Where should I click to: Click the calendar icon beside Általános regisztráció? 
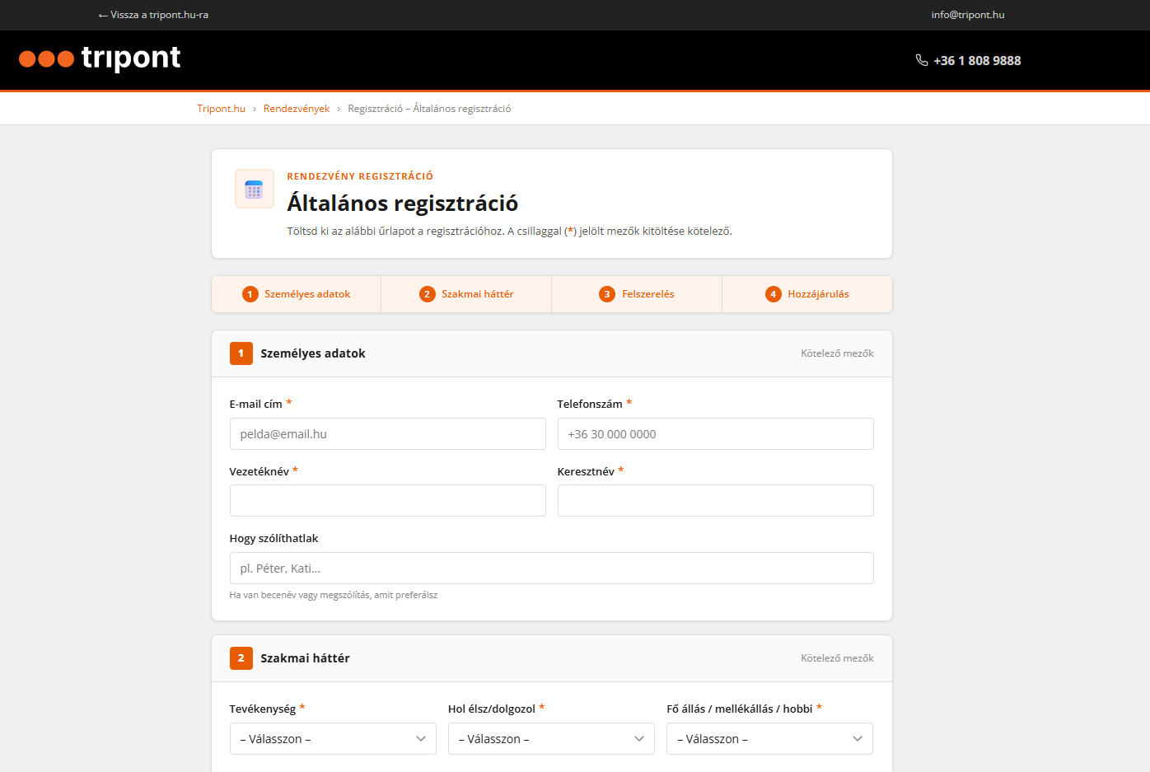tap(254, 189)
